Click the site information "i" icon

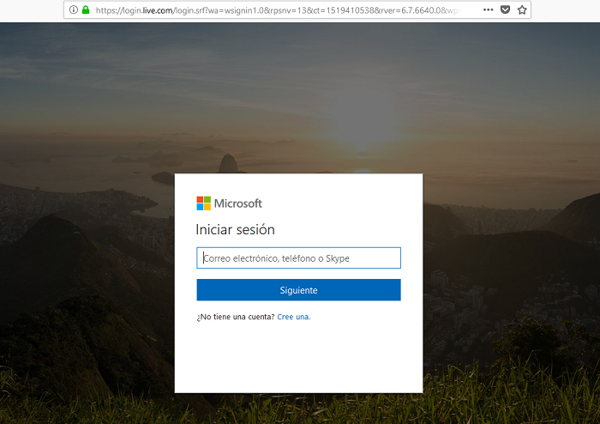click(74, 10)
